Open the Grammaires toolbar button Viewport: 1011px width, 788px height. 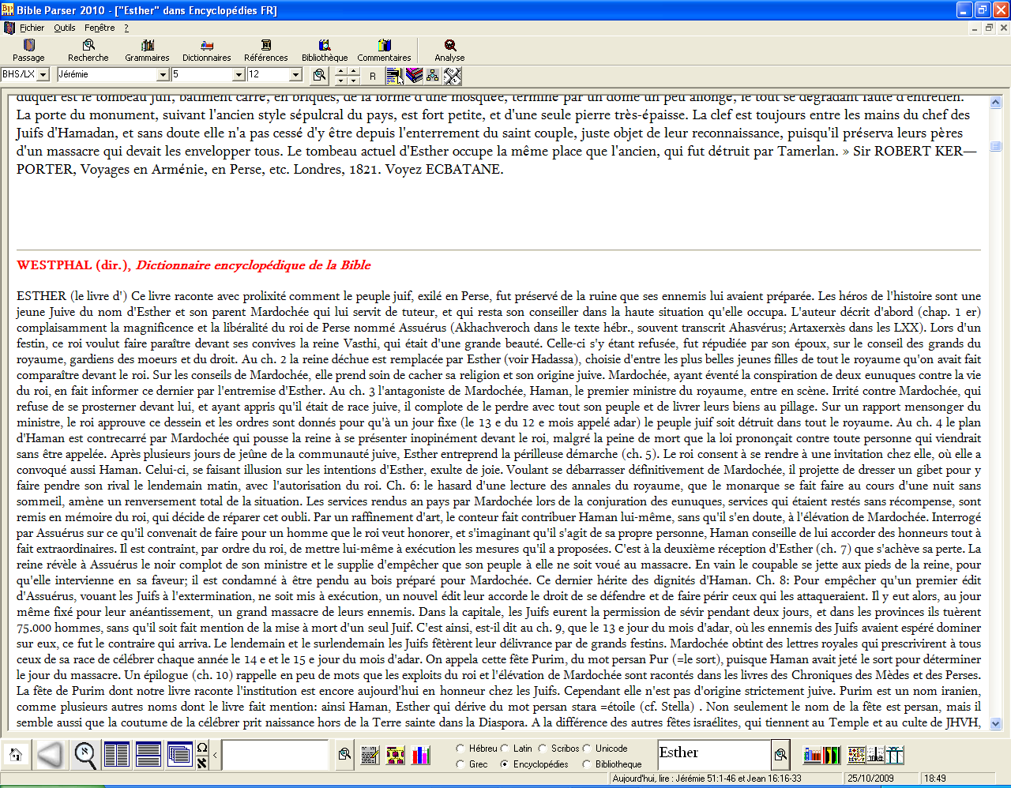coord(147,51)
